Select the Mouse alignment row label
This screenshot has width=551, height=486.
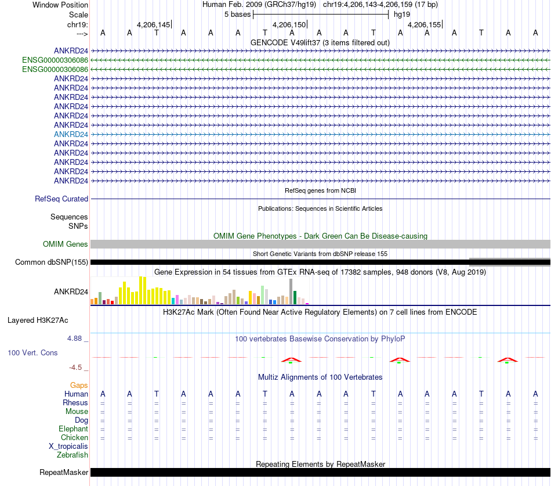pyautogui.click(x=77, y=412)
